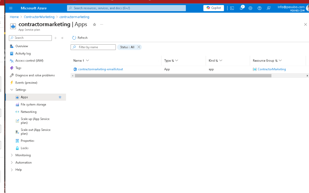
Task: Click the Copilot button
Action: click(x=214, y=8)
